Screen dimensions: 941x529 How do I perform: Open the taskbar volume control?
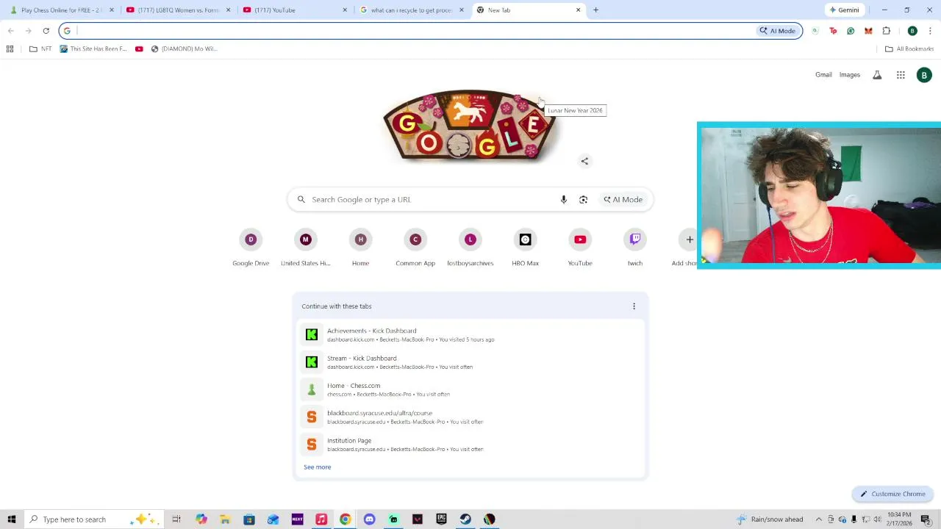pos(877,519)
